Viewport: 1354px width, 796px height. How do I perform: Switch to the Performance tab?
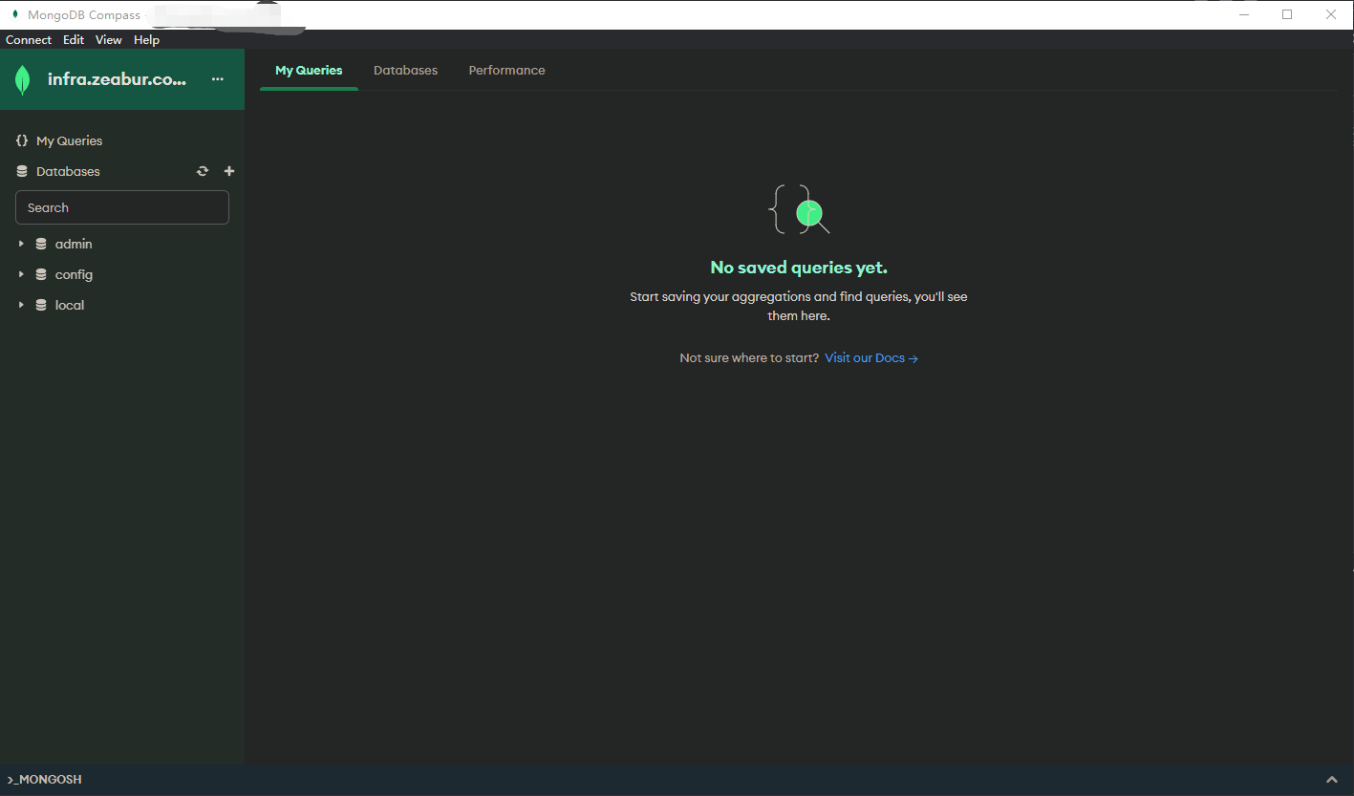[506, 71]
